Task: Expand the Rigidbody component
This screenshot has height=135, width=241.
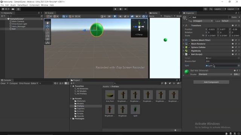Action: (183, 51)
